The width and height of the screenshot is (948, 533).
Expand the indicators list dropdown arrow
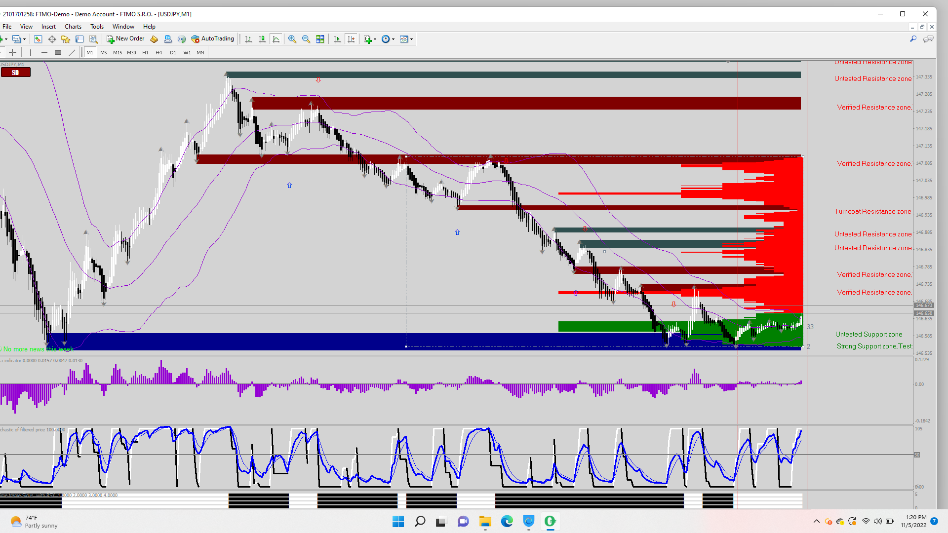point(375,39)
